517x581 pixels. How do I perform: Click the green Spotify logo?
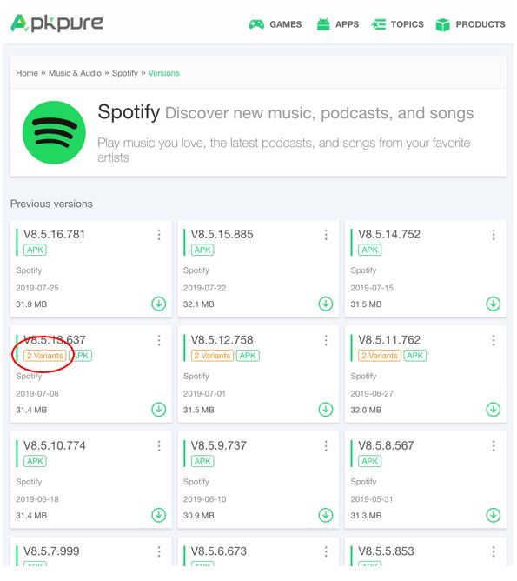point(54,133)
